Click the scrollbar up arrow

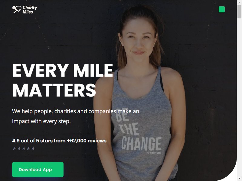pos(239,2)
